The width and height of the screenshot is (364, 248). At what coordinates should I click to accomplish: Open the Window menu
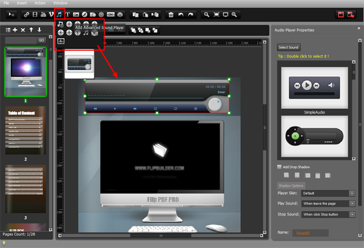point(60,3)
